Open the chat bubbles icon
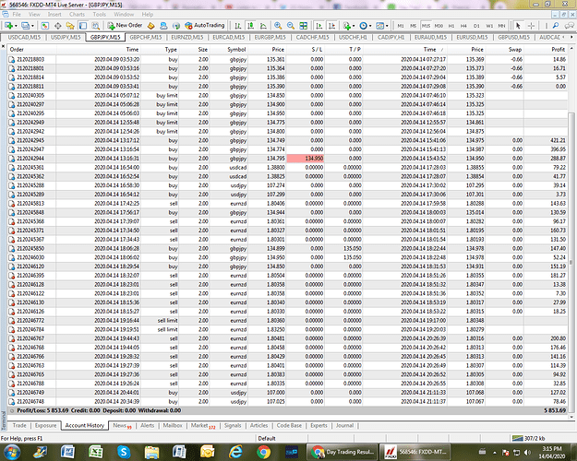The height and width of the screenshot is (461, 577). (569, 26)
